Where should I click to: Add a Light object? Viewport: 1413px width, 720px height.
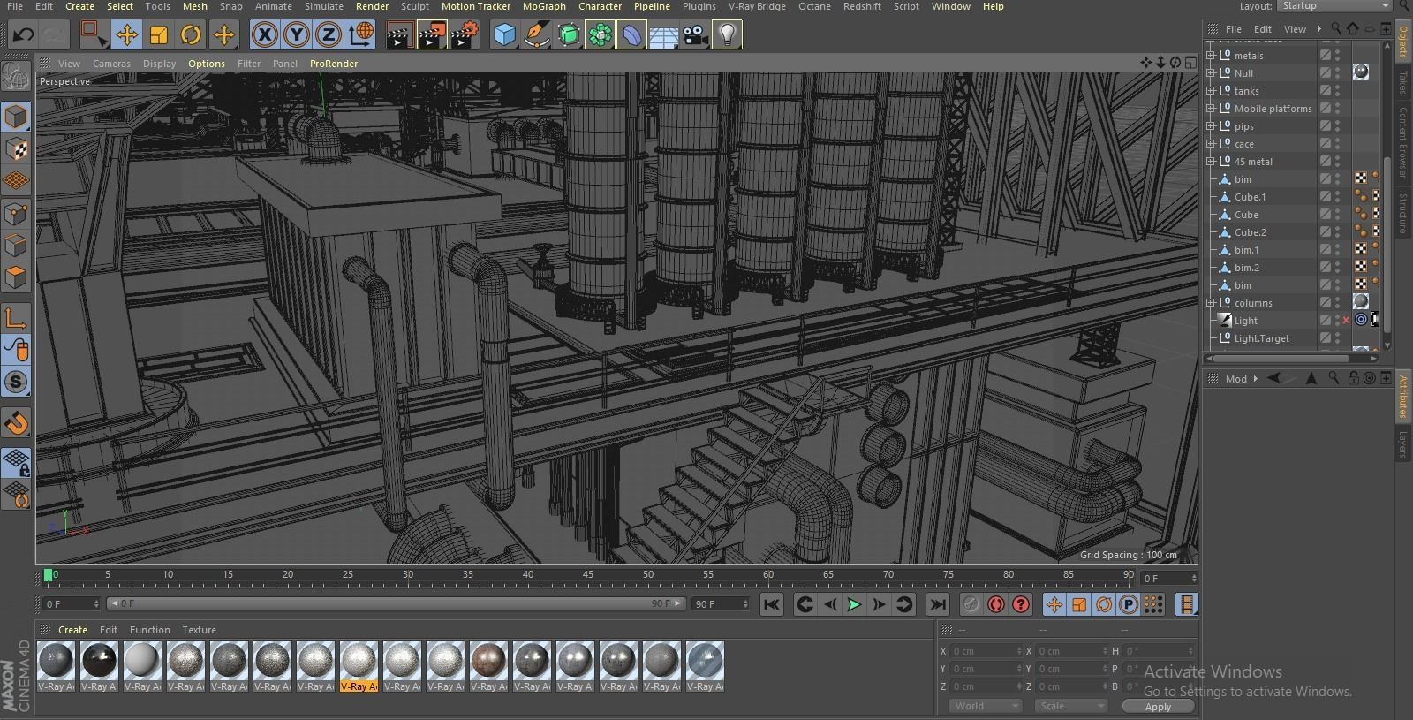[x=728, y=35]
